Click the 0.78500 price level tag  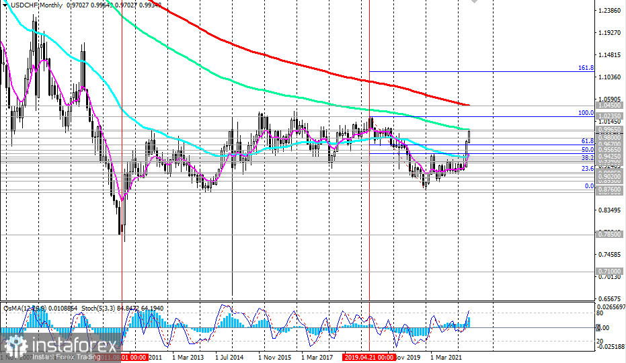point(610,234)
